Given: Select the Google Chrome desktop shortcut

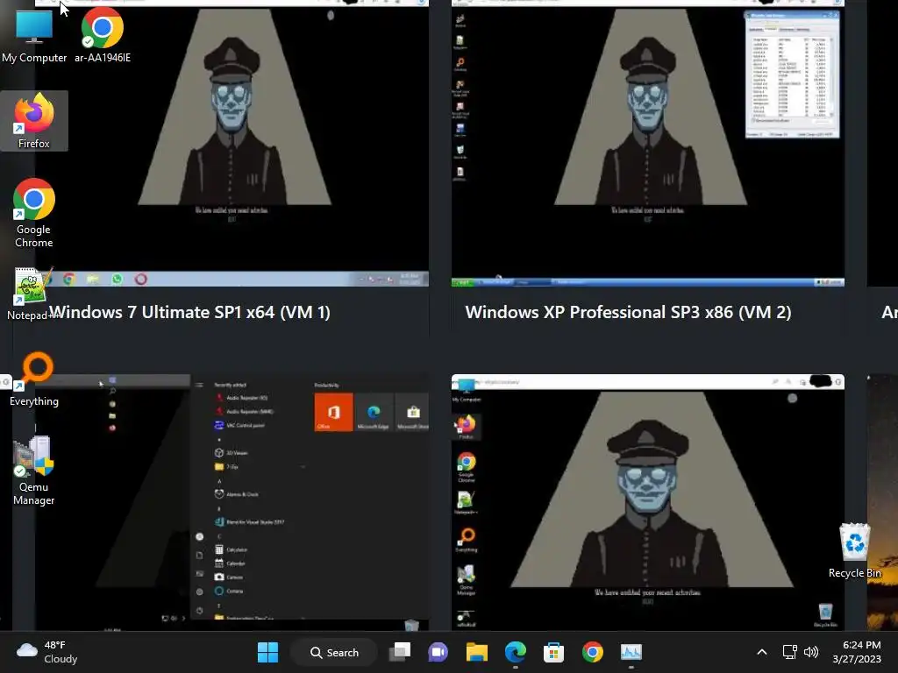Looking at the screenshot, I should coord(34,213).
